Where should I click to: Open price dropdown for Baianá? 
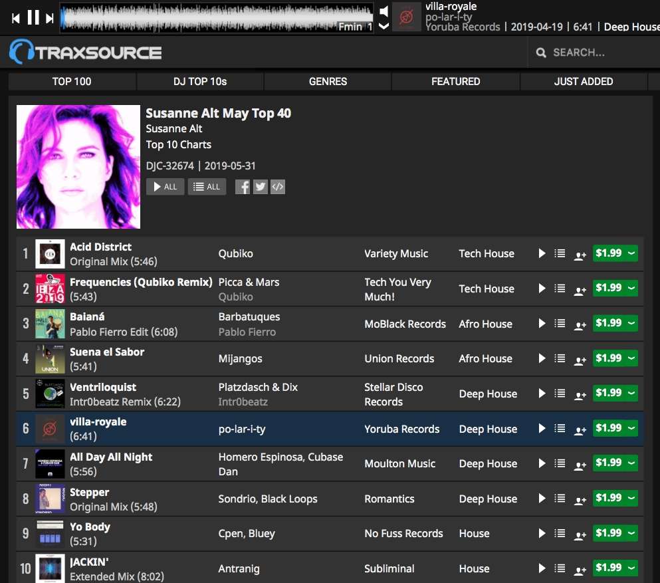coord(631,323)
